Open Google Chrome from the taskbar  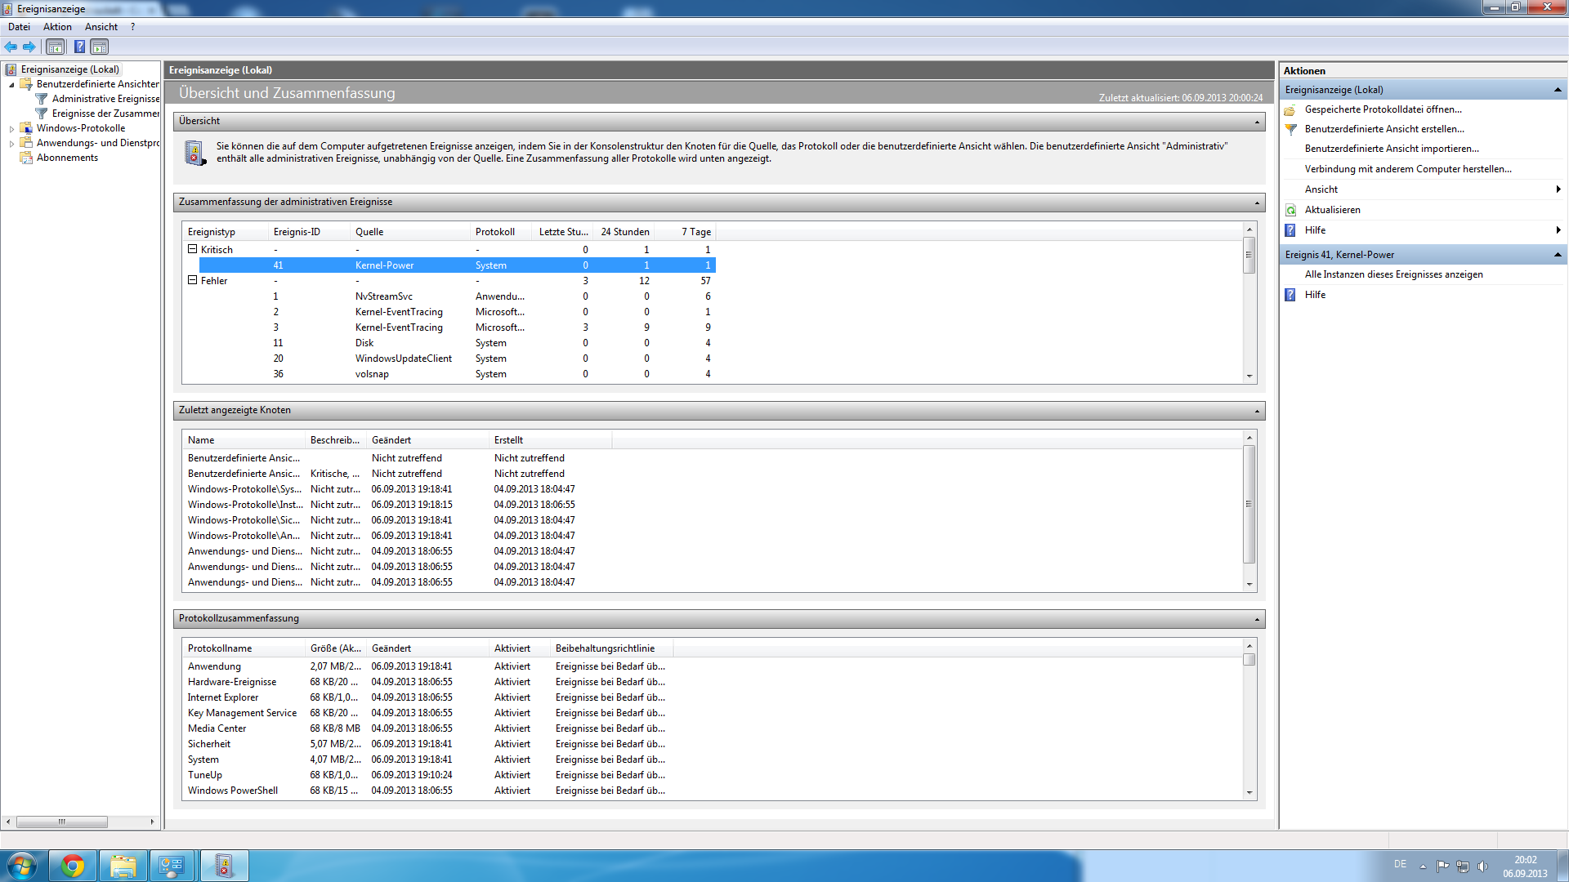[x=73, y=866]
